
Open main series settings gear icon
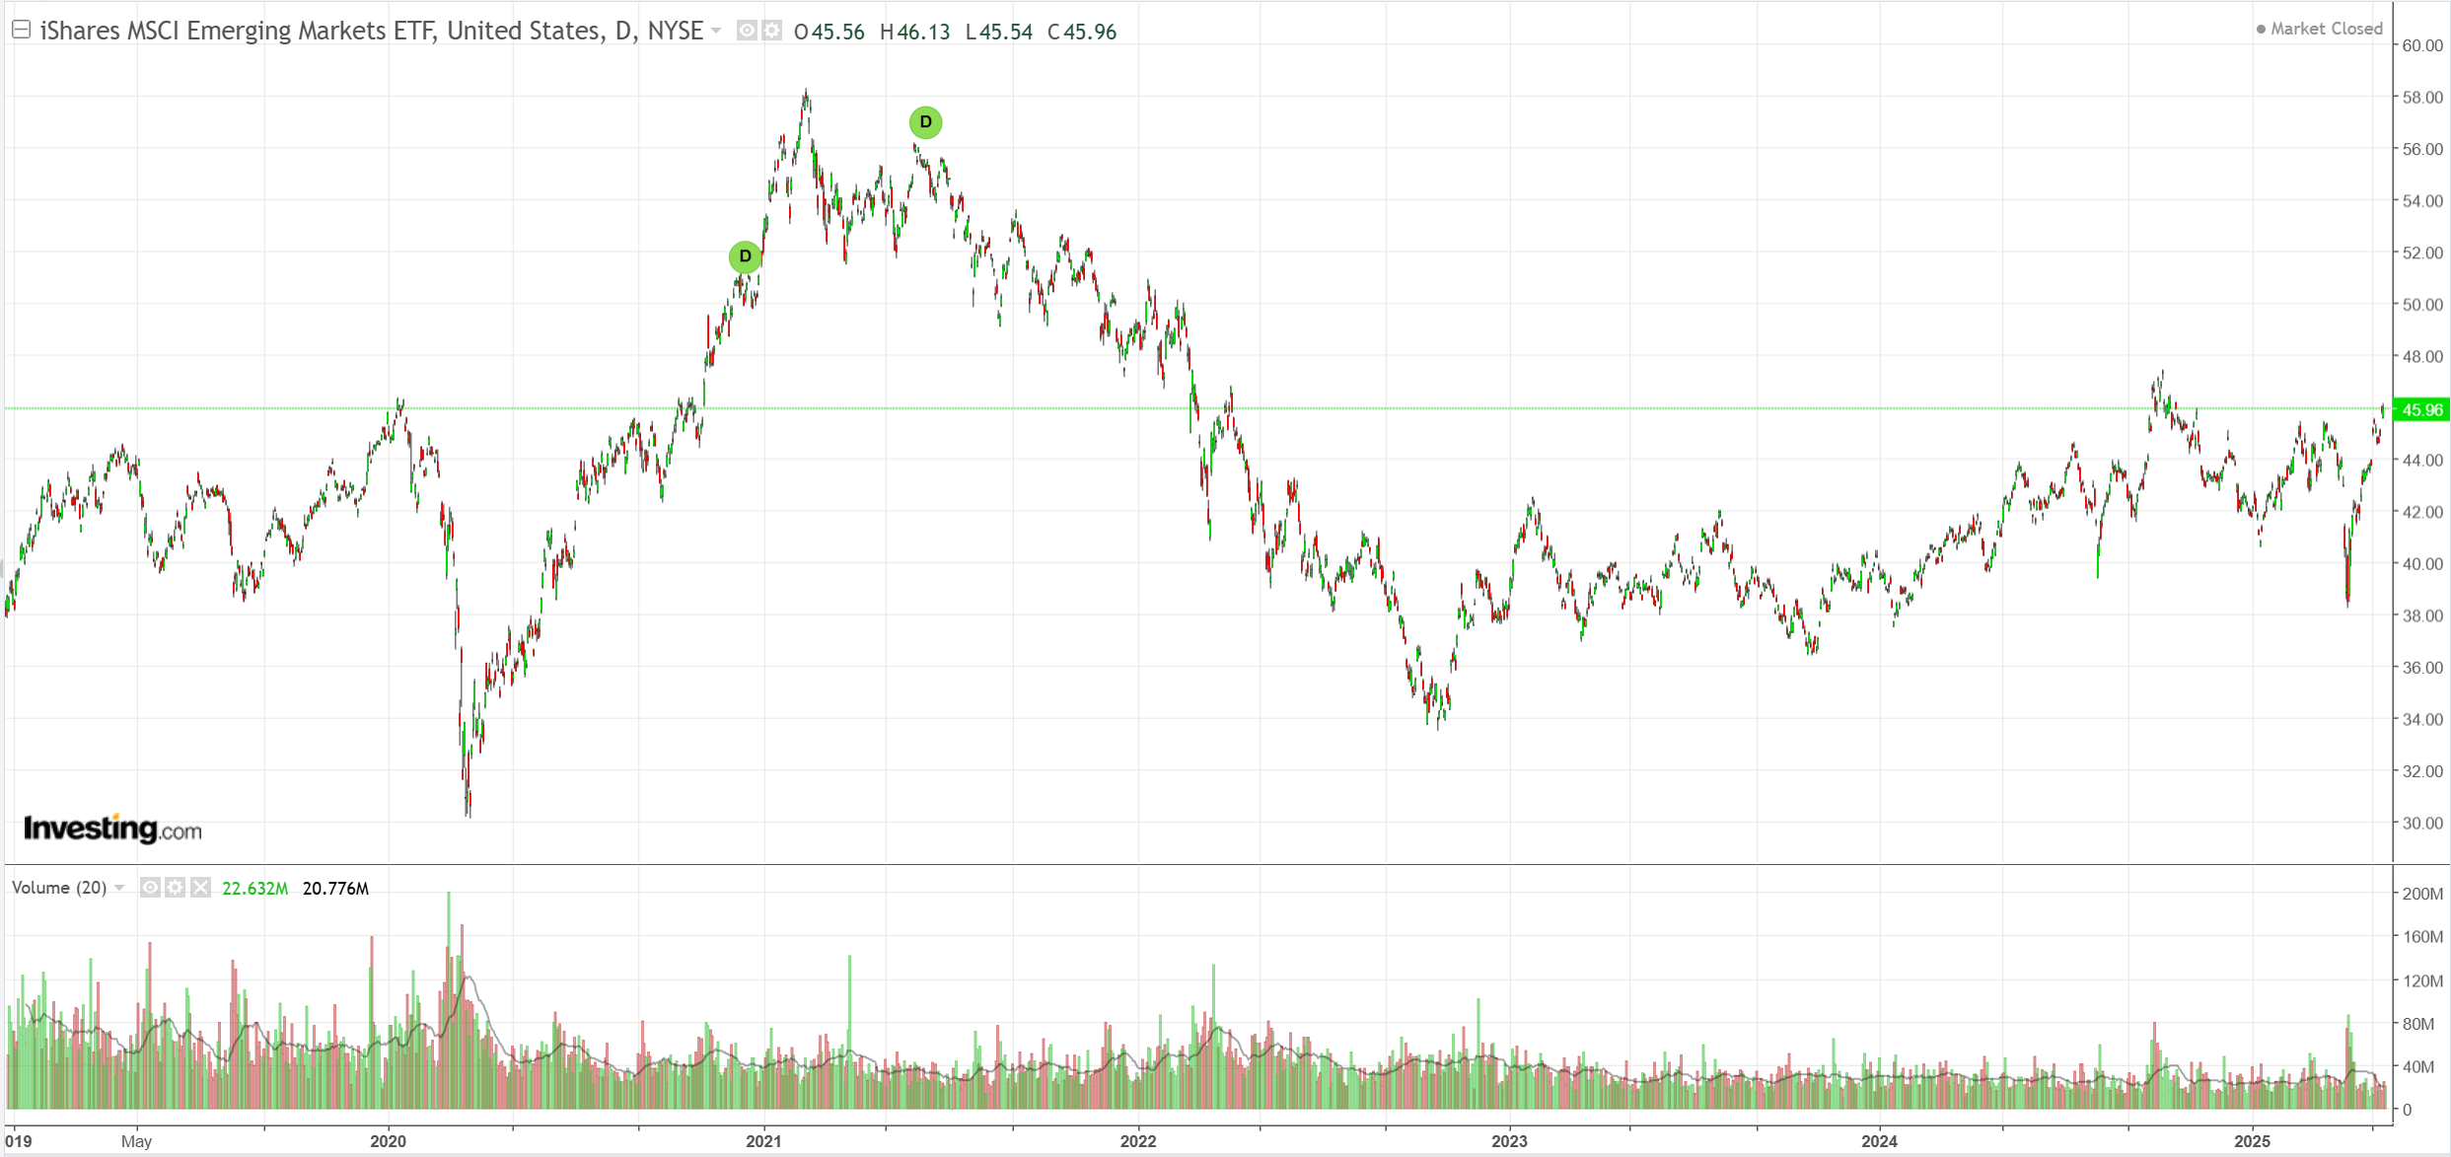pyautogui.click(x=771, y=32)
